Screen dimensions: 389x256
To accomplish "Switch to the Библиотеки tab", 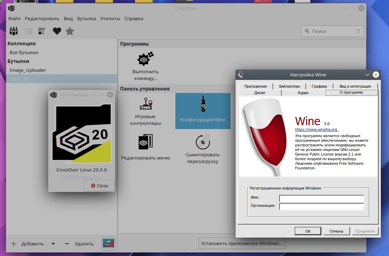I will point(289,86).
